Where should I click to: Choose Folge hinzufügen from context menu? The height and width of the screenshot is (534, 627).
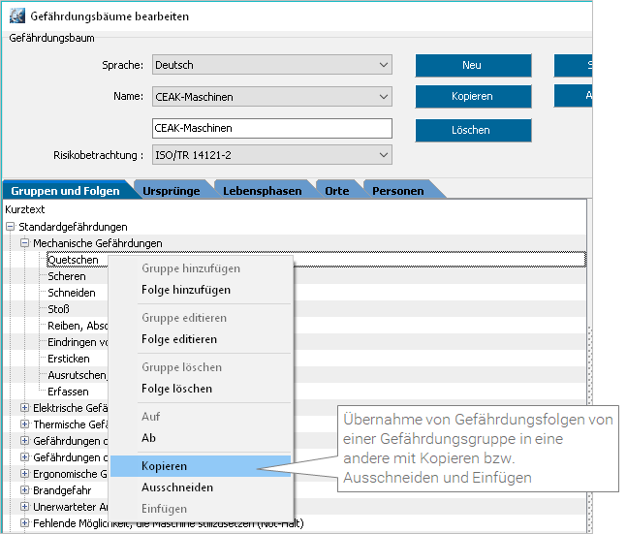185,290
